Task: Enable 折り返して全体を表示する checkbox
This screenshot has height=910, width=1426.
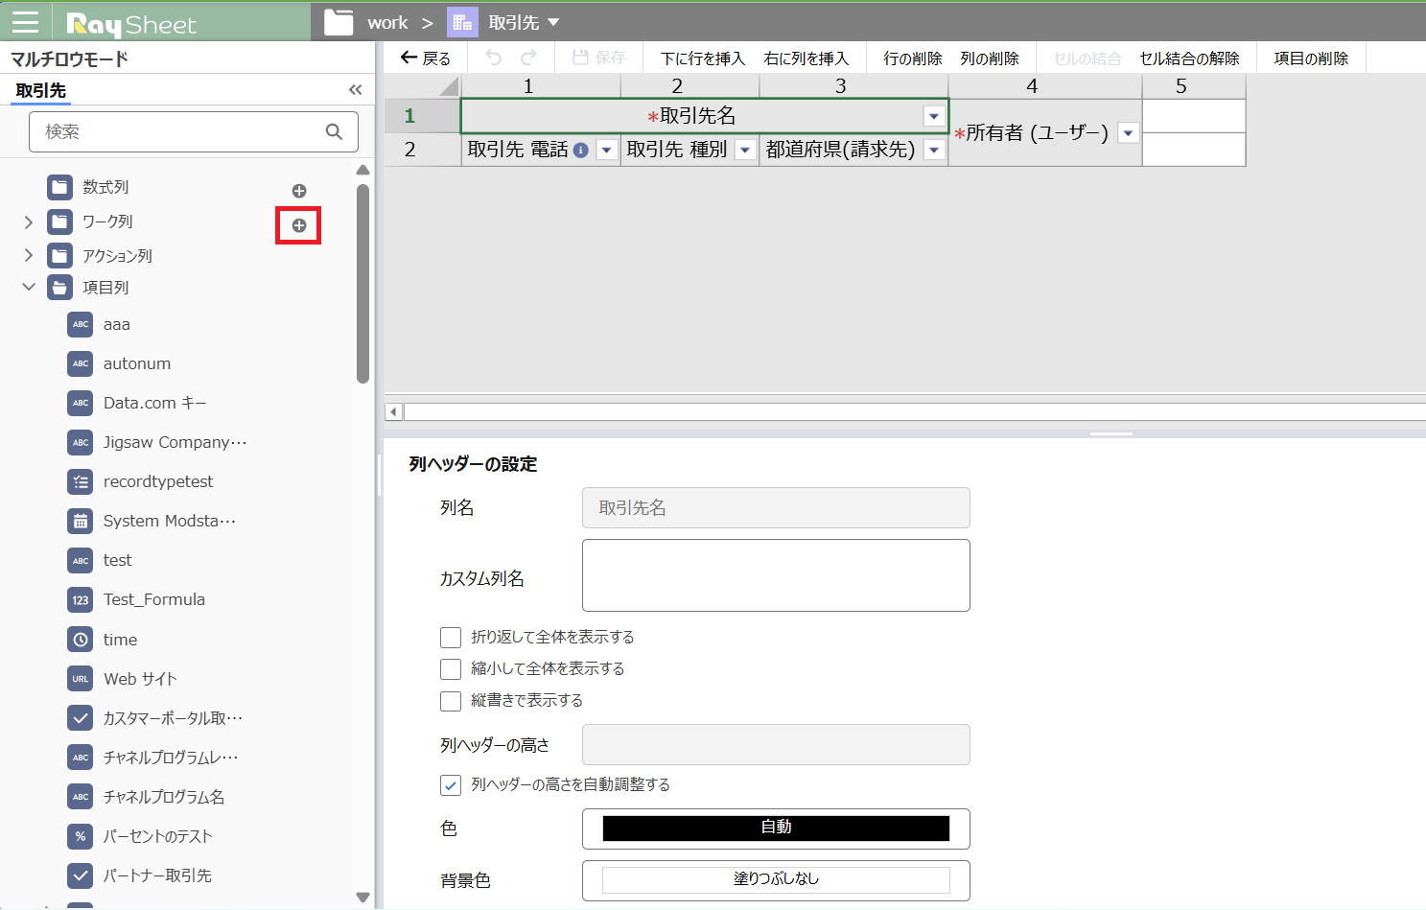Action: [451, 638]
